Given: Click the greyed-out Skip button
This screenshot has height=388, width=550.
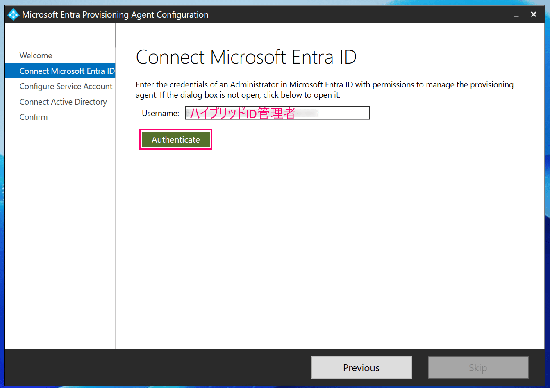Looking at the screenshot, I should pos(478,367).
